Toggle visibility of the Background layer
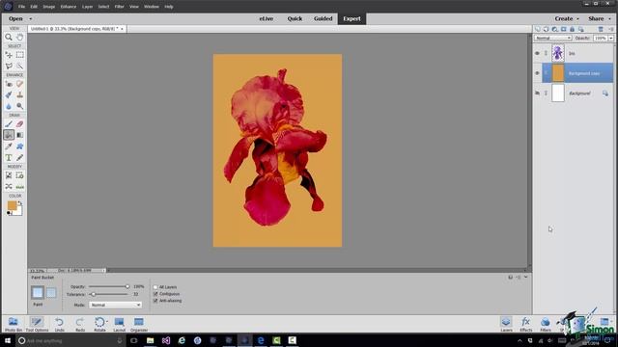Viewport: 618px width, 347px height. click(x=537, y=93)
